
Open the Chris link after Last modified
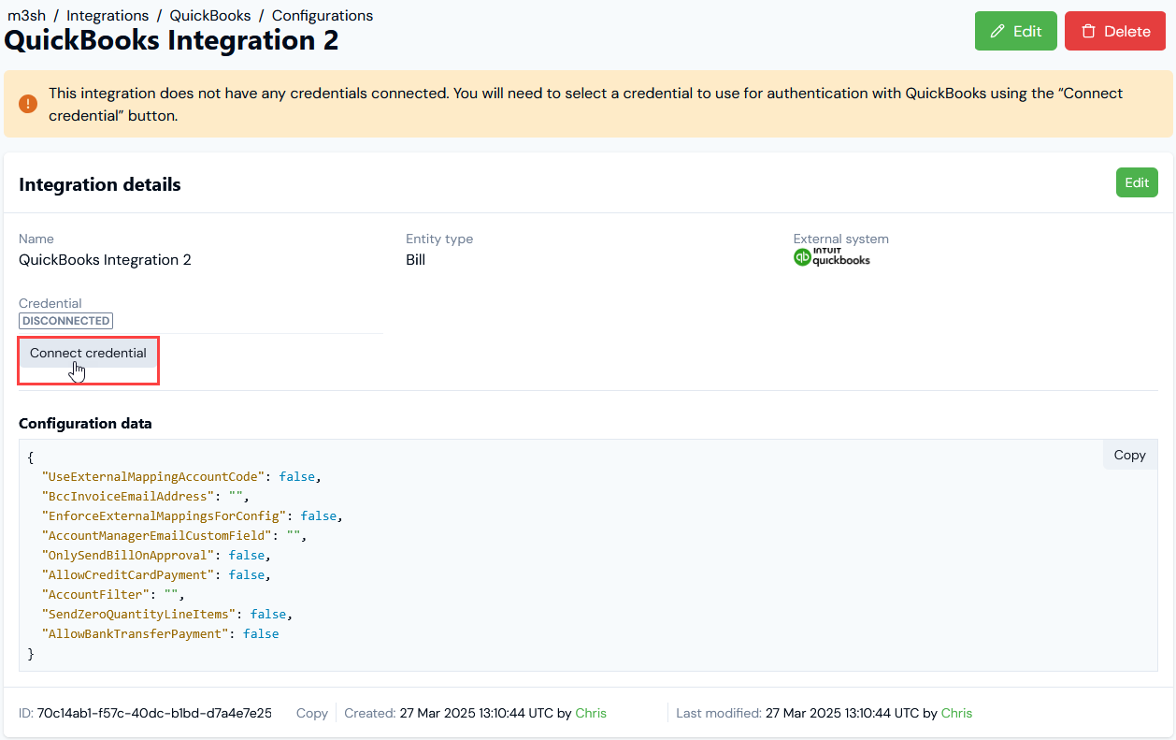pos(956,713)
